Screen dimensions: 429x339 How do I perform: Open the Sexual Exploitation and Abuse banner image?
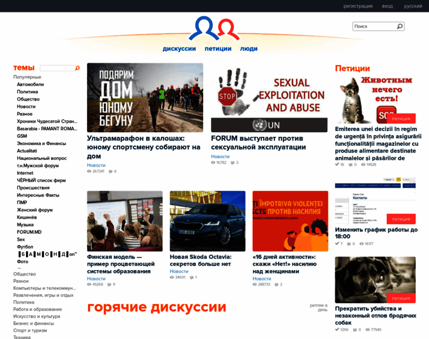click(x=269, y=98)
